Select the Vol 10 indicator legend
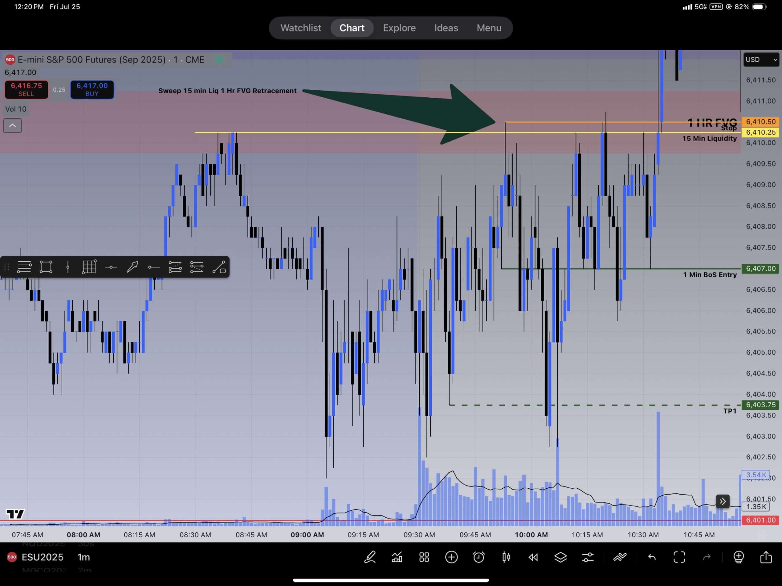This screenshot has width=782, height=586. pyautogui.click(x=16, y=109)
